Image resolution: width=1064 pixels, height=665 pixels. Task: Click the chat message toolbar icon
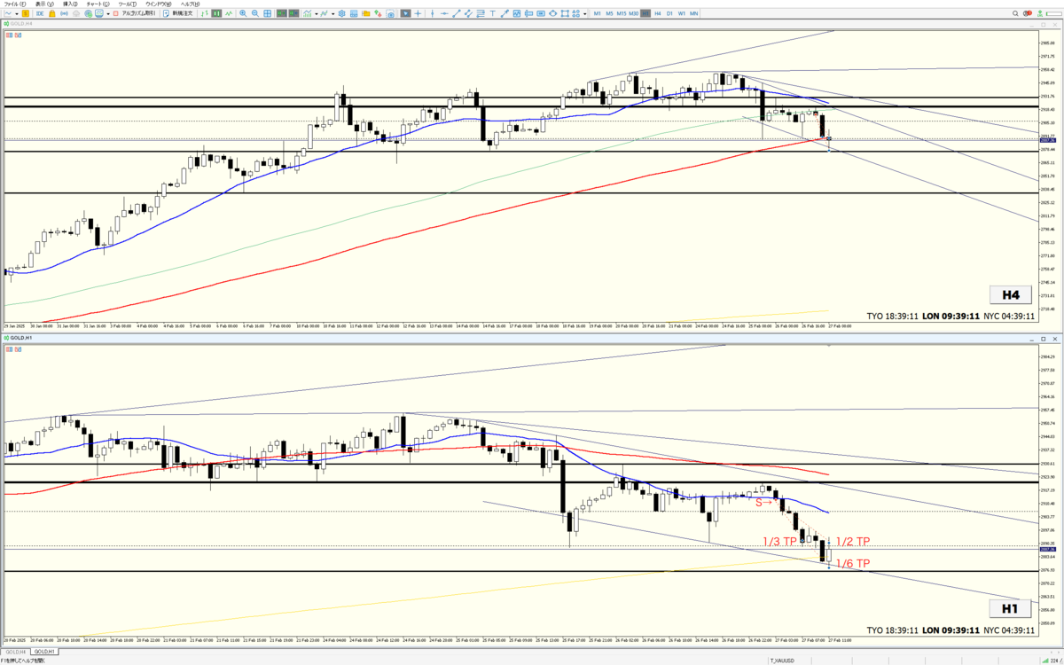pos(98,13)
